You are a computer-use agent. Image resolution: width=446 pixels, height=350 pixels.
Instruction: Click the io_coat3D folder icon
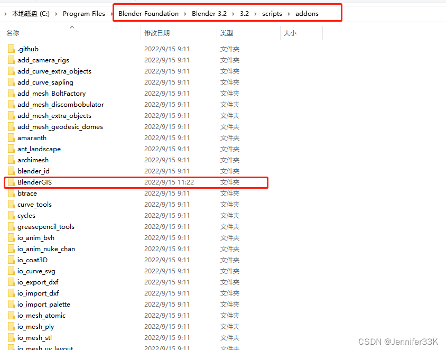tap(11, 260)
